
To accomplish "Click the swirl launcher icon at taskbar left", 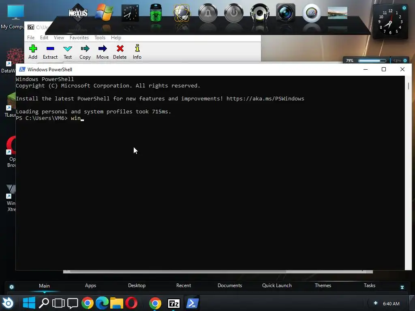I will pyautogui.click(x=8, y=303).
